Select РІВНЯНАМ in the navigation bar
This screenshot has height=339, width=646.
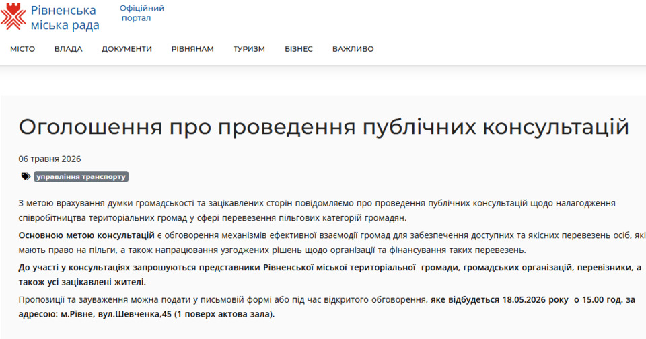192,49
